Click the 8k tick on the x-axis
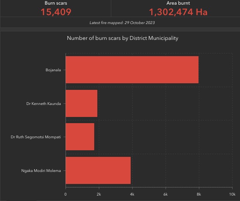The image size is (240, 201). (199, 194)
